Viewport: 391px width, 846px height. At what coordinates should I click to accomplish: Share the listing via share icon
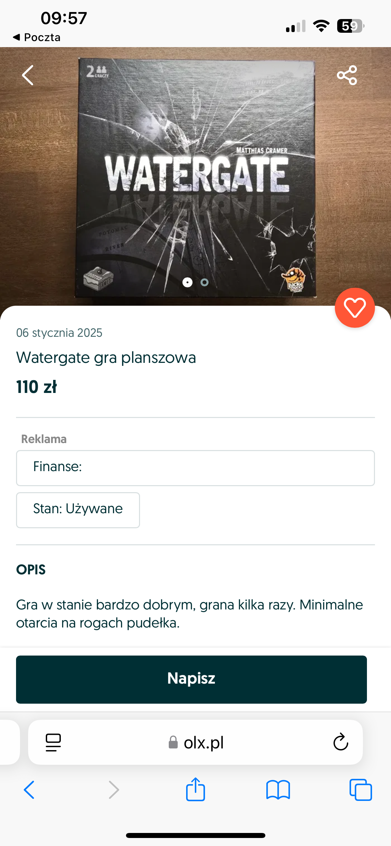pos(347,75)
